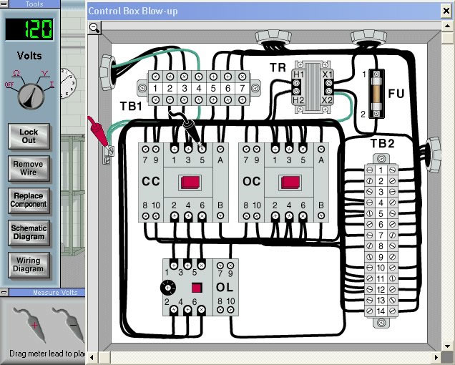Click terminal 11 on TB2 strip
Viewport: 455px width, 365px height.
coord(381,278)
